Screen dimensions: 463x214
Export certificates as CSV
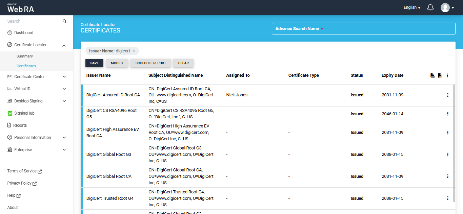(433, 75)
